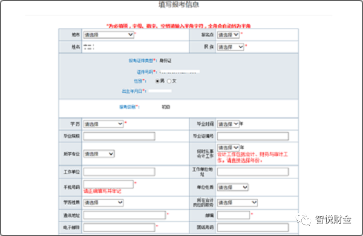The height and width of the screenshot is (236, 363).
Task: Focus the 毕业证编号 input box
Action: click(253, 136)
